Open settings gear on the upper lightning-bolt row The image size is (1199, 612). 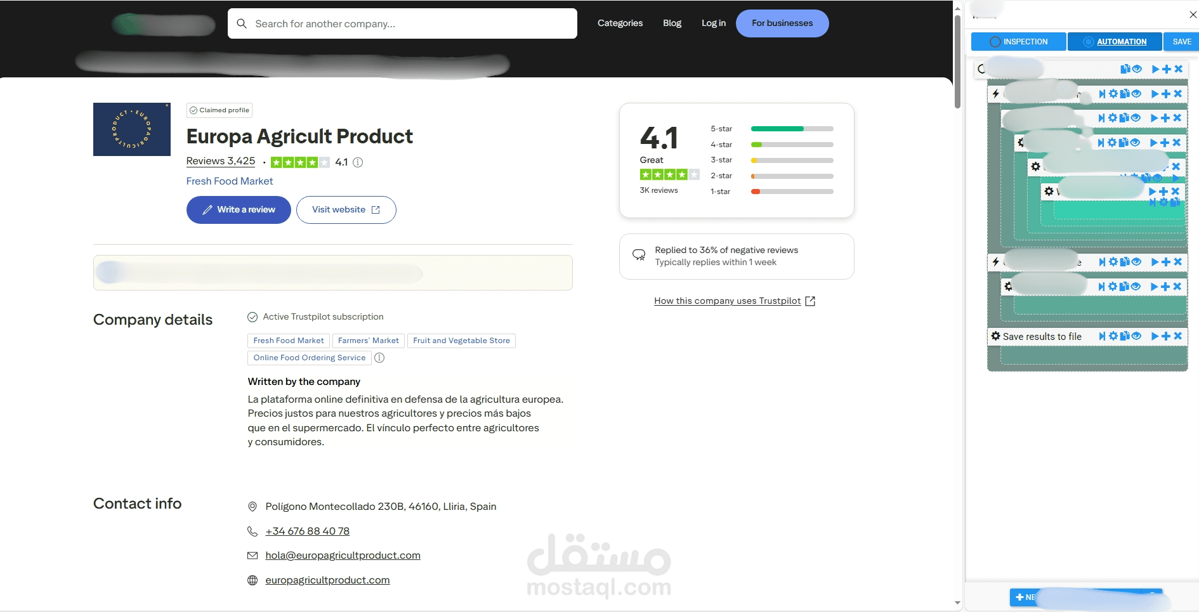point(1113,94)
